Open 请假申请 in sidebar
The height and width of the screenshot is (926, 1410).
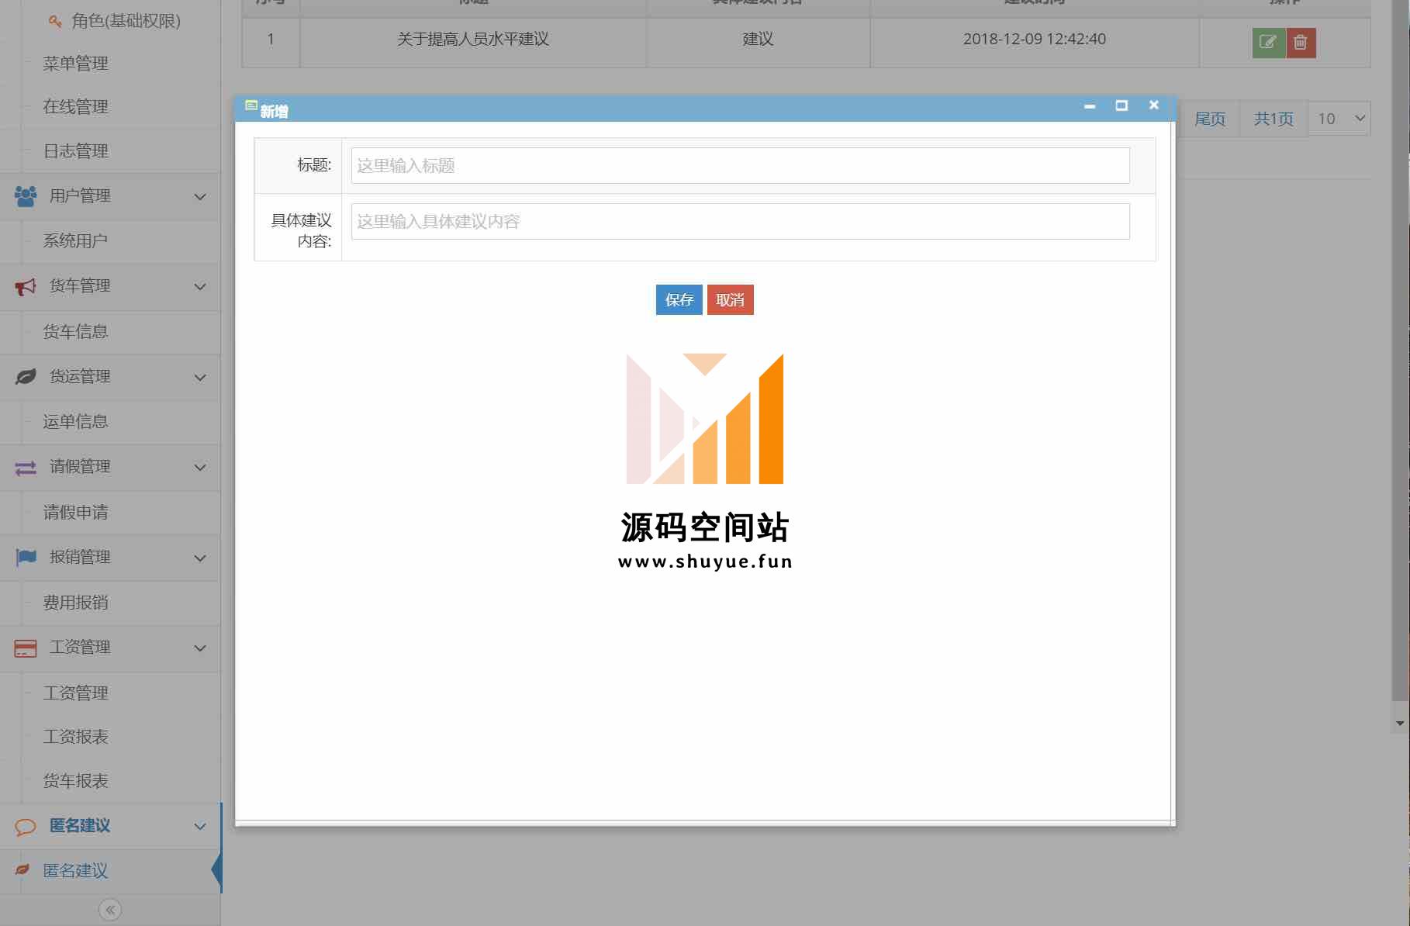75,513
